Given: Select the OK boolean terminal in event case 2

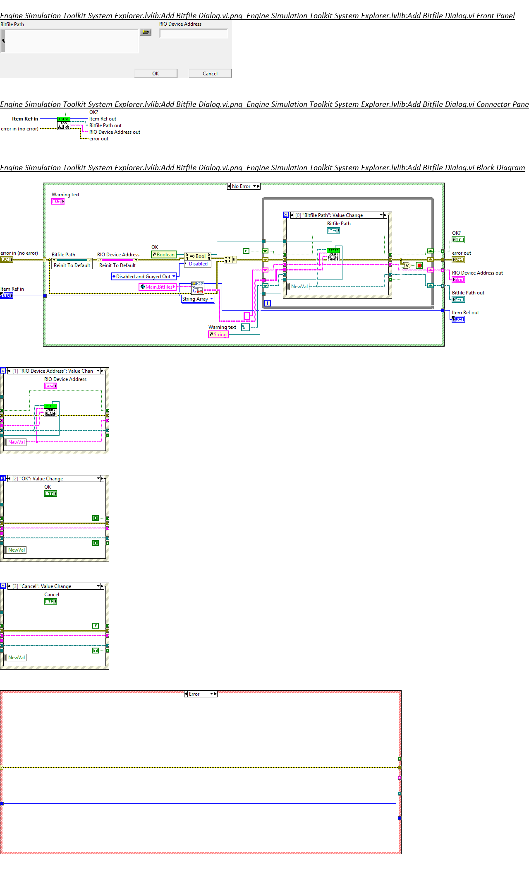Looking at the screenshot, I should 50,494.
